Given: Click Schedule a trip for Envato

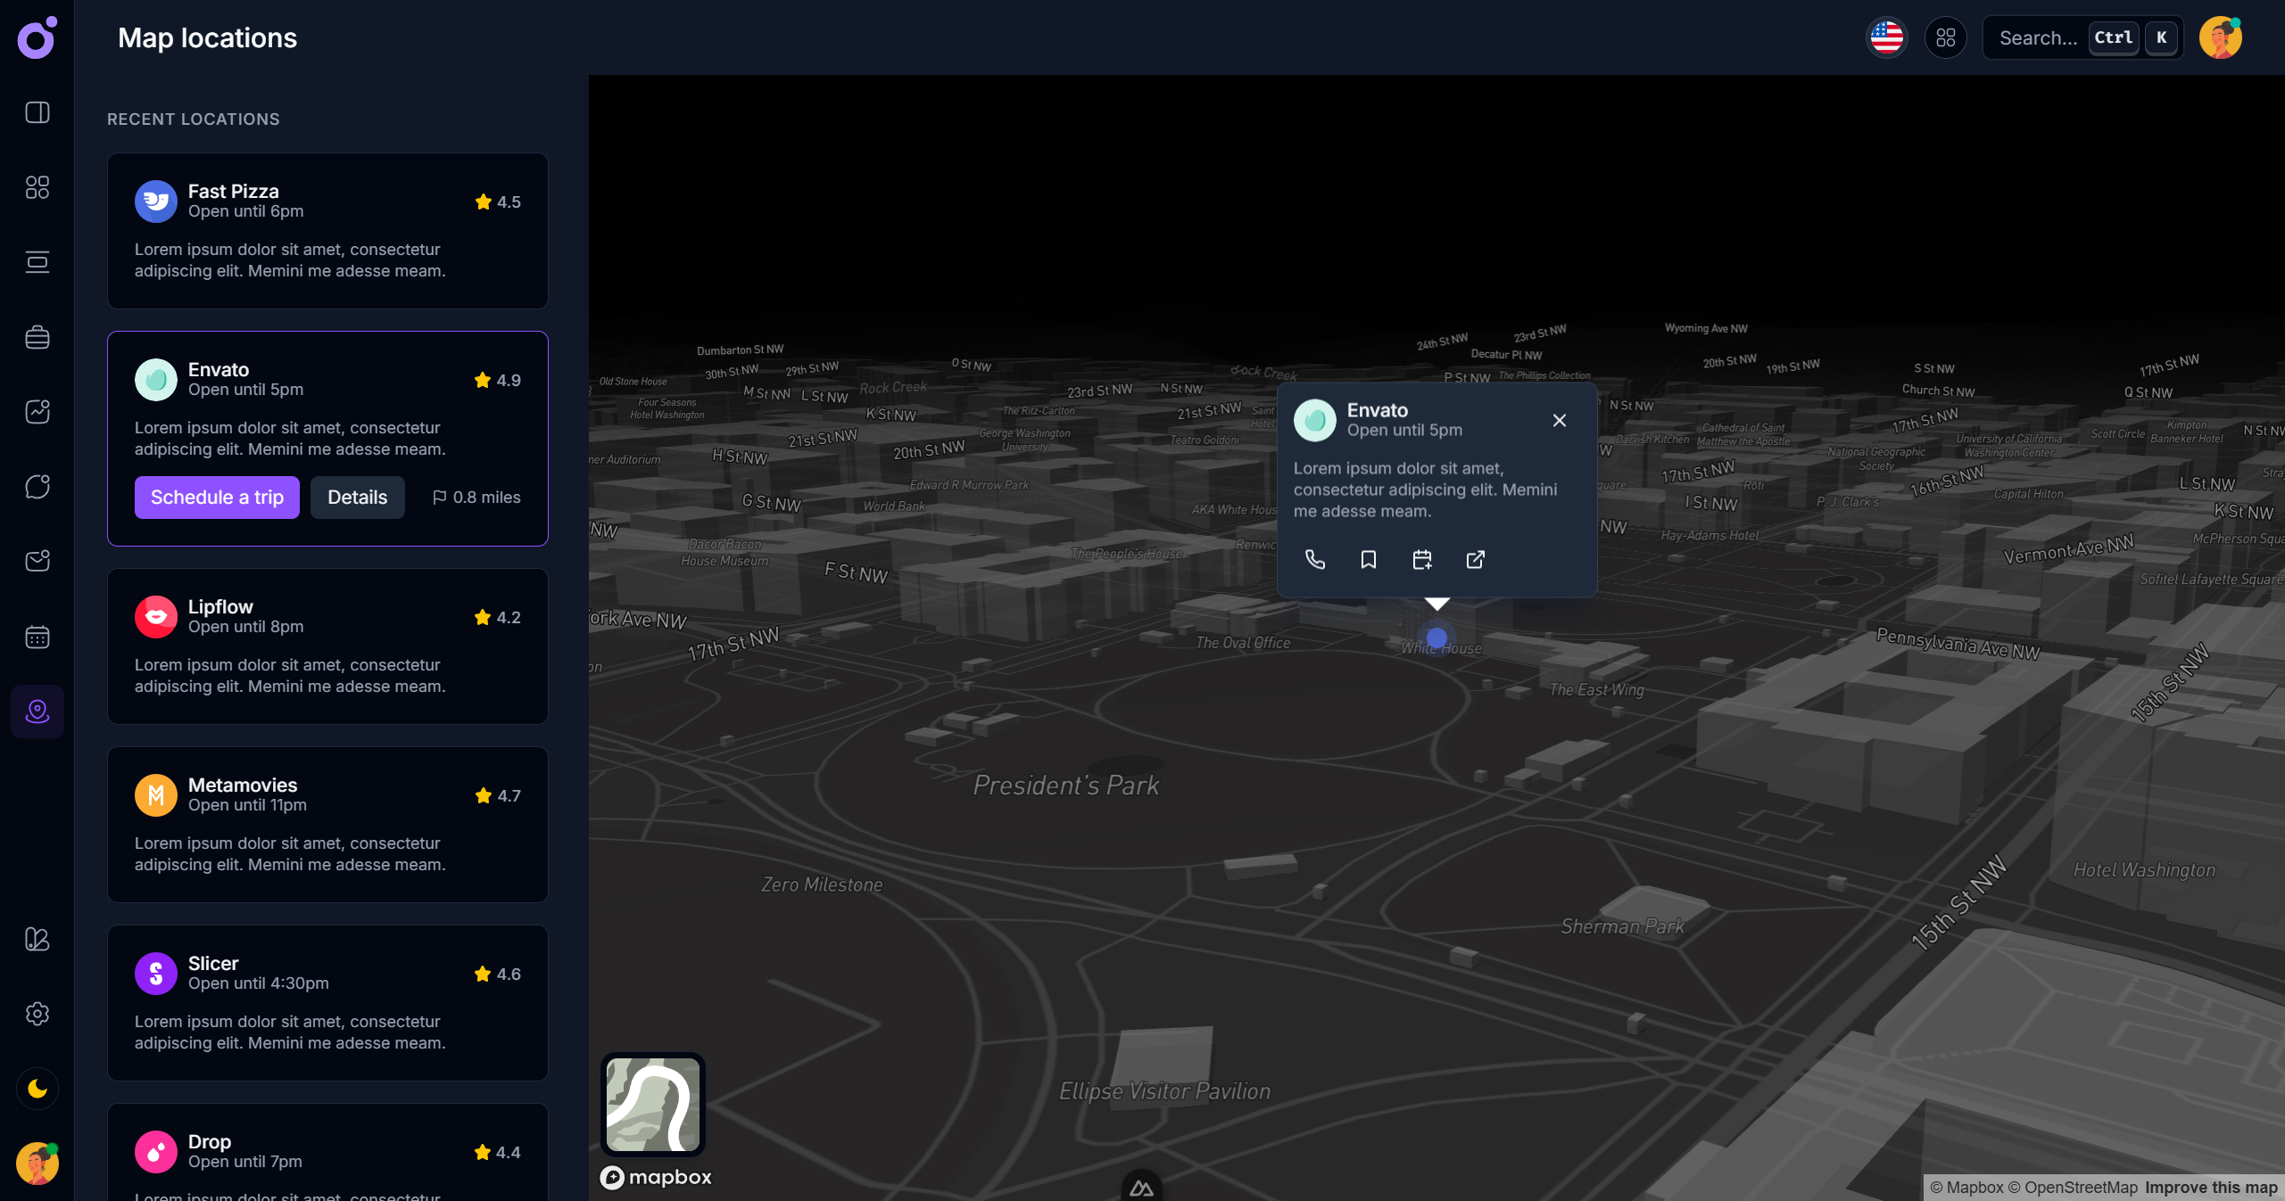Looking at the screenshot, I should coord(216,497).
